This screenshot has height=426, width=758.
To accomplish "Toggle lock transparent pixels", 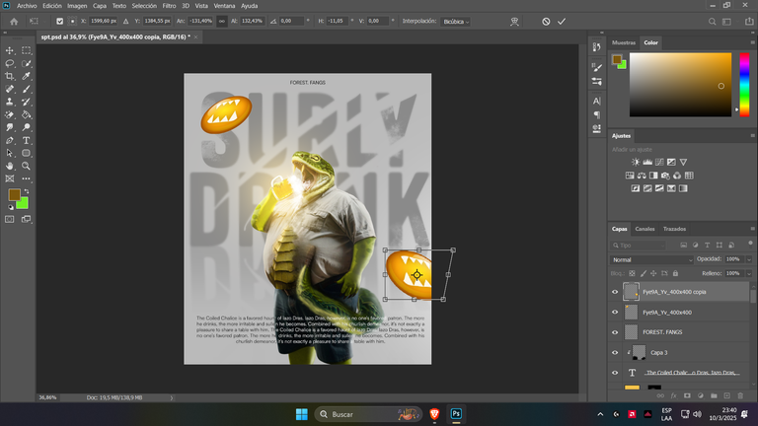I will pyautogui.click(x=632, y=273).
